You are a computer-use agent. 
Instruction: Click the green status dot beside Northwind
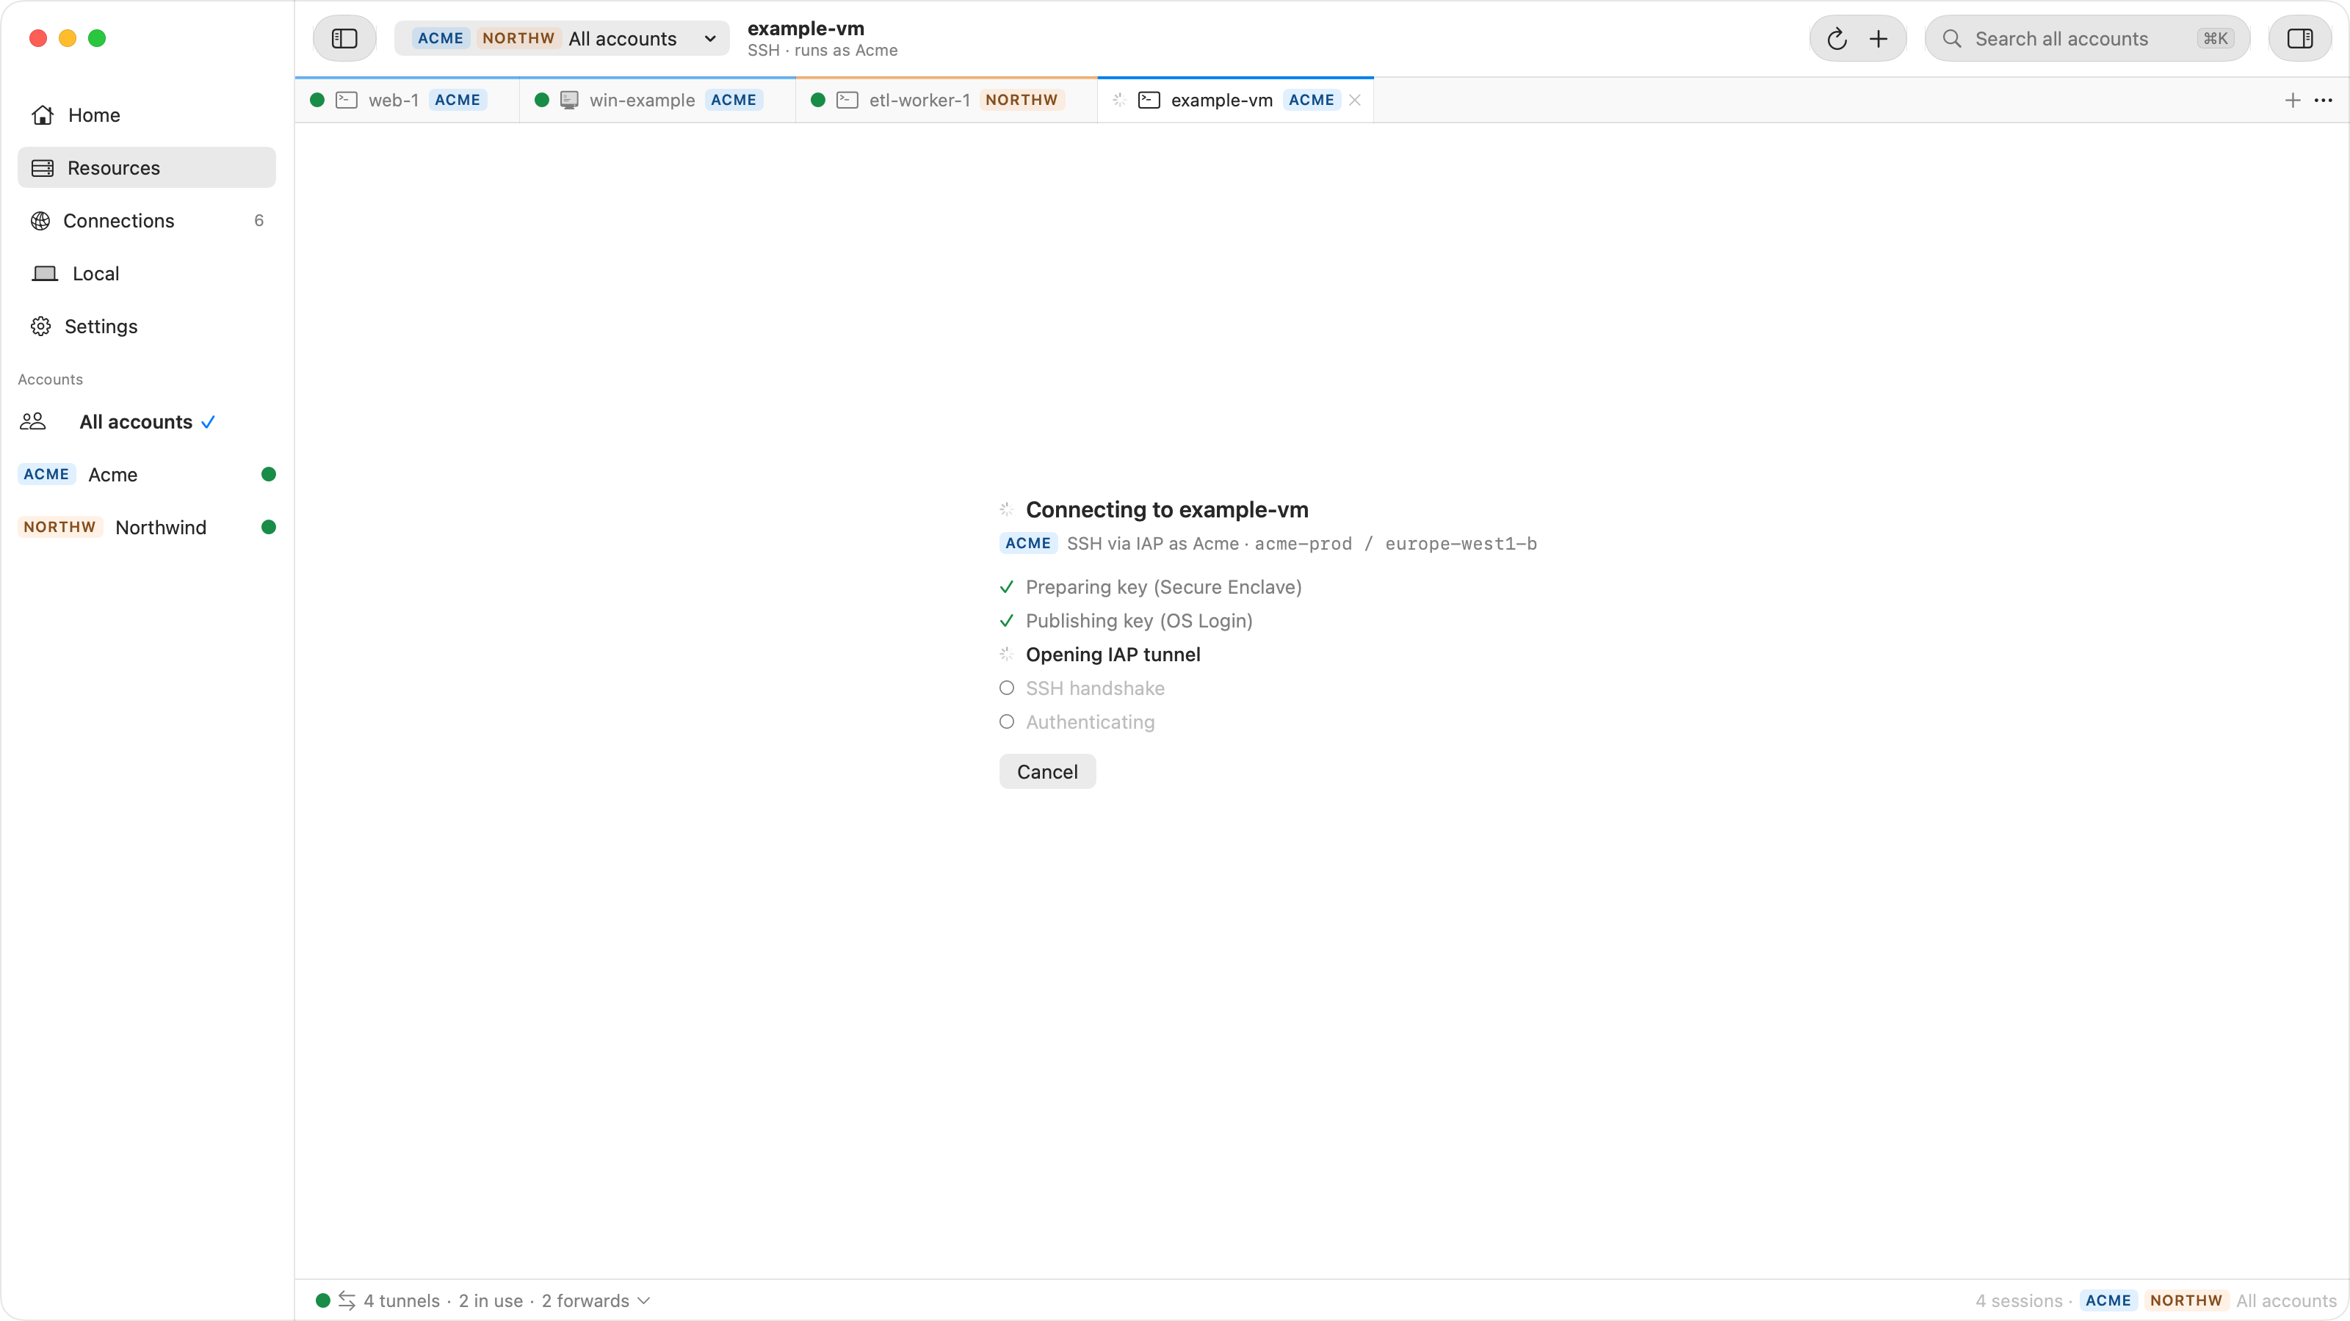[268, 527]
